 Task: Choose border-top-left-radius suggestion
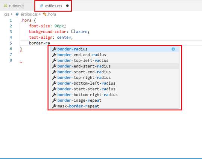click(x=115, y=60)
